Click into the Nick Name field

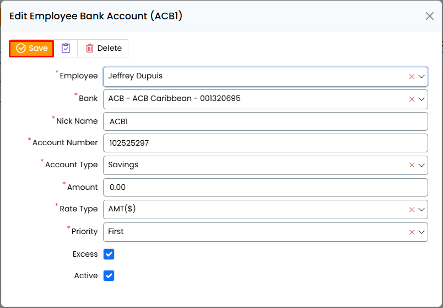click(264, 121)
